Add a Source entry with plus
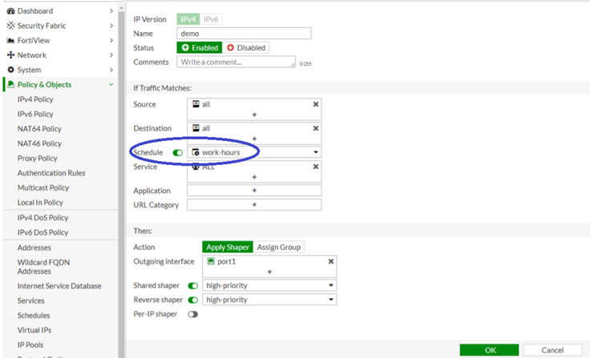590x358 pixels. pyautogui.click(x=254, y=115)
